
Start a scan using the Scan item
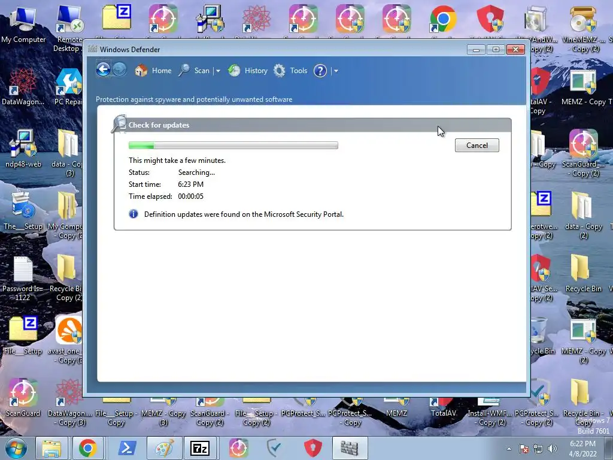point(194,71)
